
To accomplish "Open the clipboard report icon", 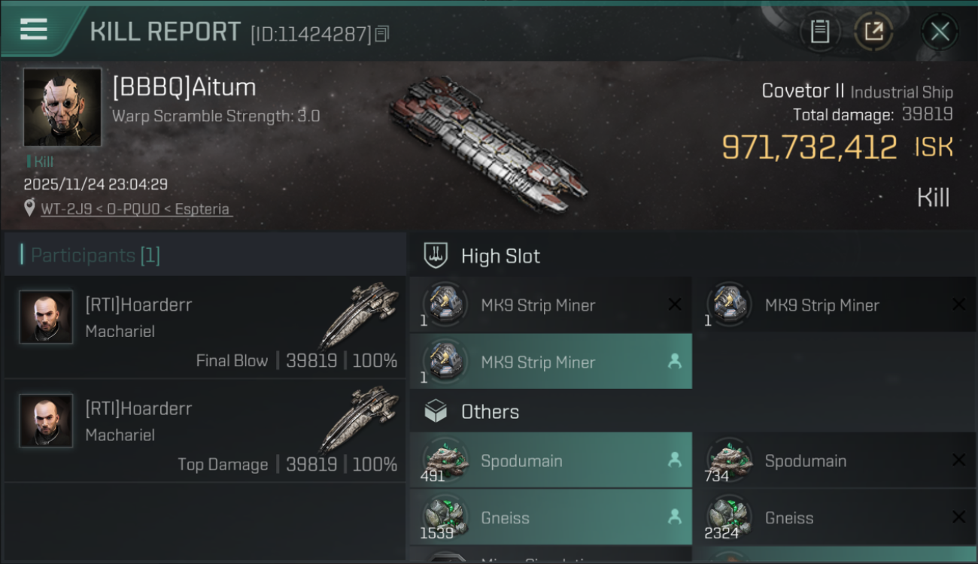I will [x=819, y=32].
